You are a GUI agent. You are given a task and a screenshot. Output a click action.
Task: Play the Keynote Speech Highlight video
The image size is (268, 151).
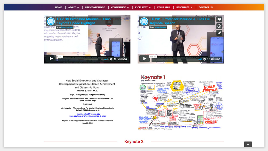[x=51, y=58]
